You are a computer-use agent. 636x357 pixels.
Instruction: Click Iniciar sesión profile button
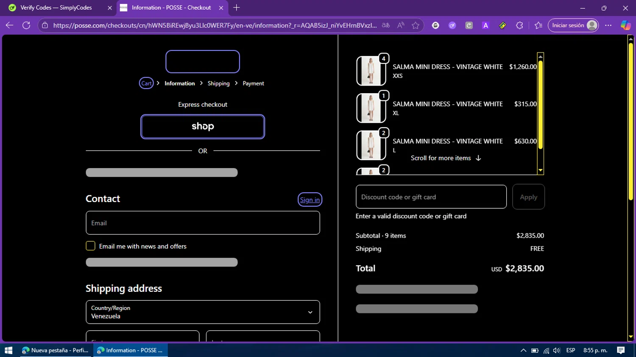tap(573, 25)
